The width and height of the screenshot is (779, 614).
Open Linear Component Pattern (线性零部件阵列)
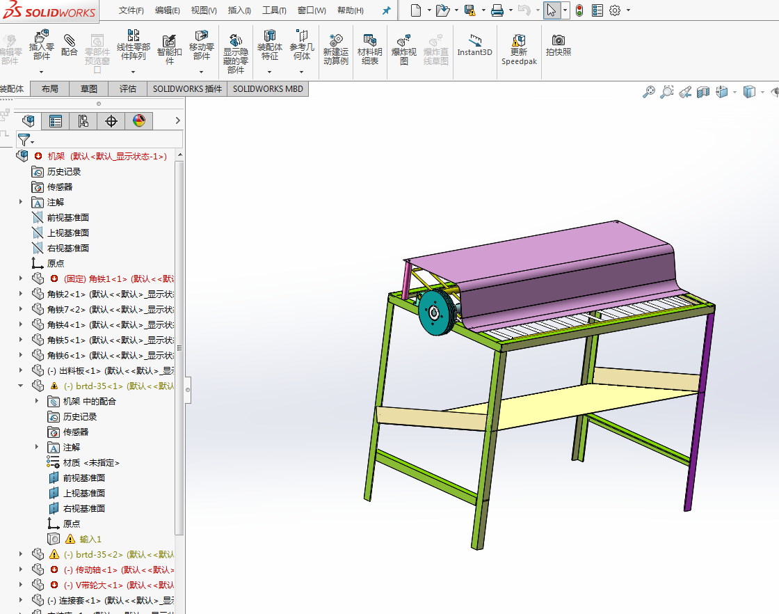pos(133,45)
